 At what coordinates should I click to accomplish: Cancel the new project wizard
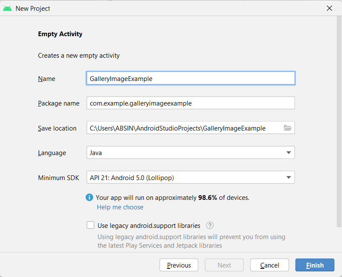tap(269, 265)
